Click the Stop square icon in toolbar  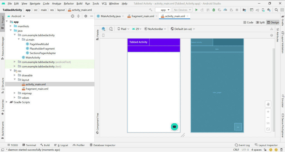point(237,10)
